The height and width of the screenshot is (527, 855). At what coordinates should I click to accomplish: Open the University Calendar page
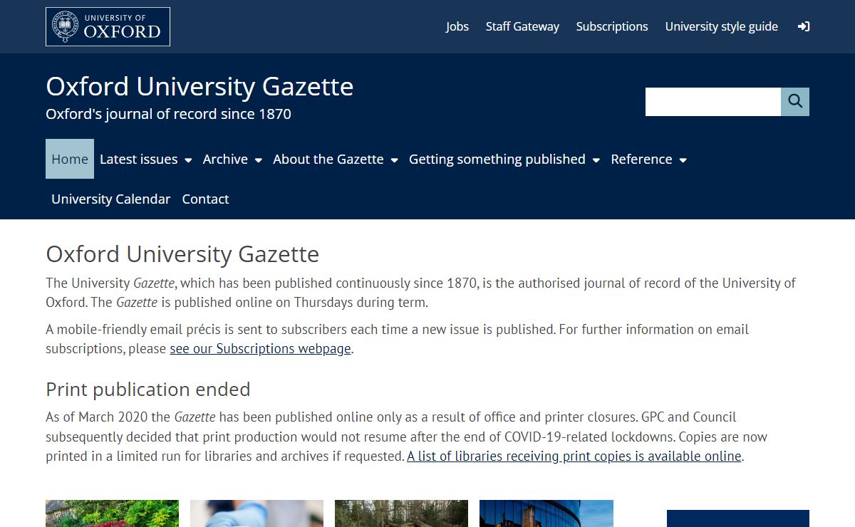[110, 199]
